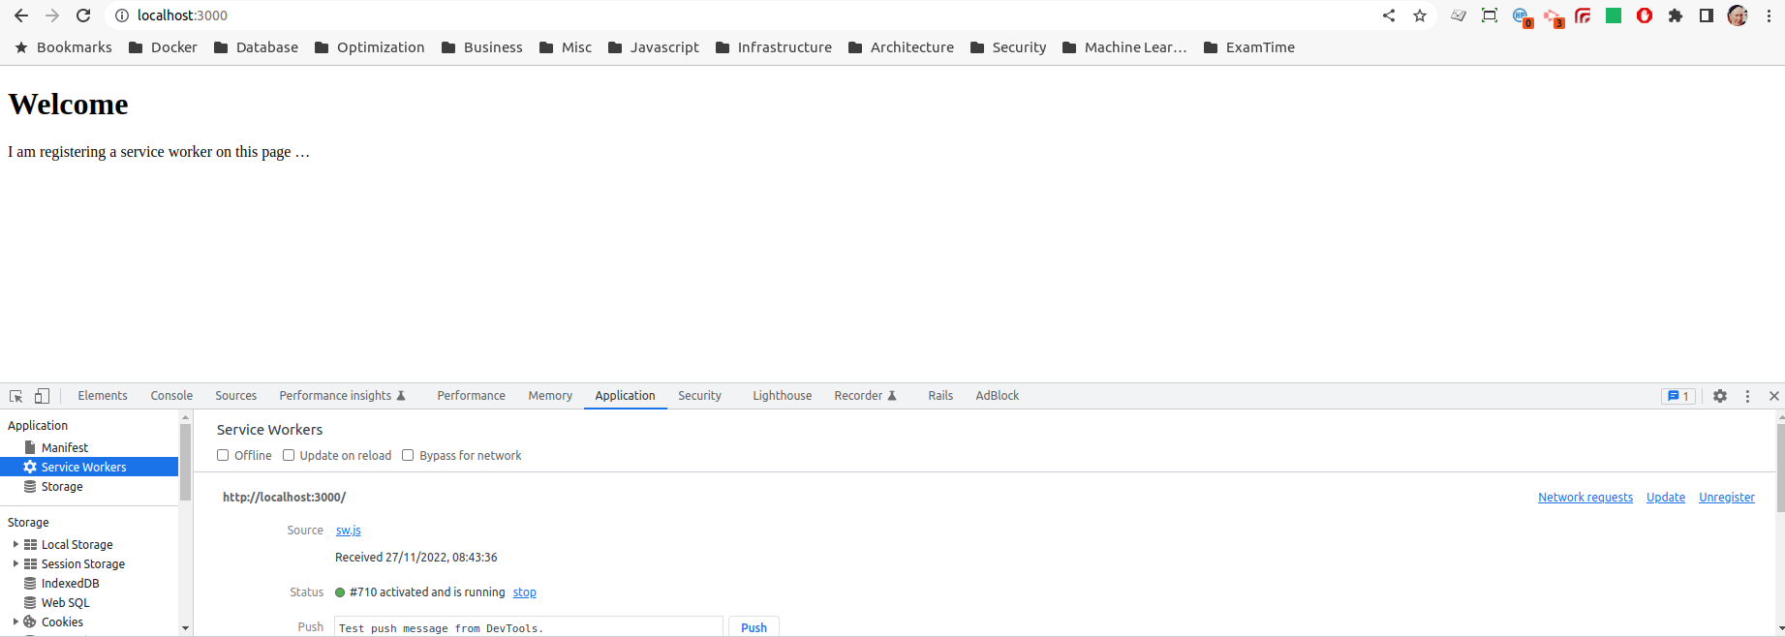Open the Machine Lear… bookmarks folder

[1124, 47]
